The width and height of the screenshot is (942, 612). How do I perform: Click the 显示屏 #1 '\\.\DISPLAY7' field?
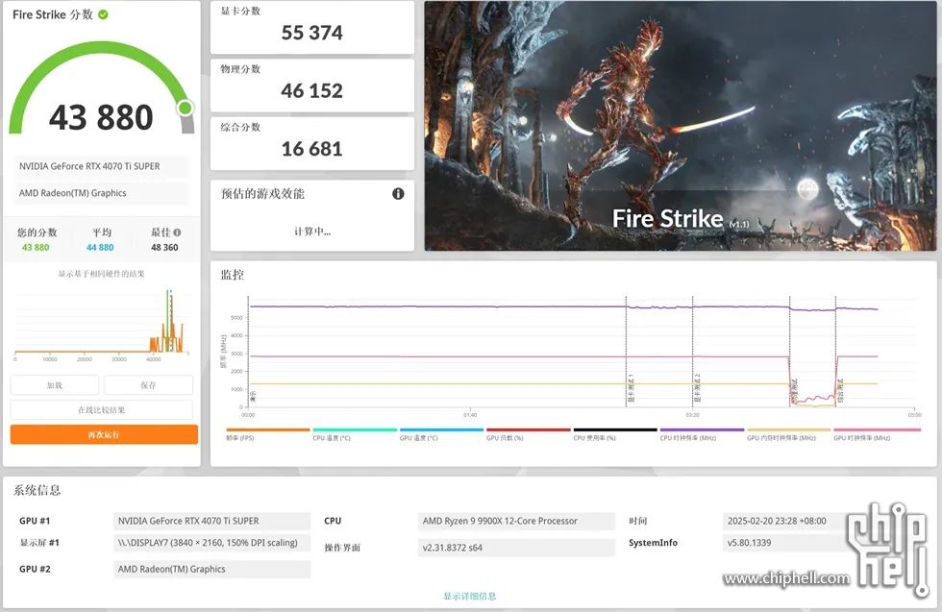click(x=212, y=542)
